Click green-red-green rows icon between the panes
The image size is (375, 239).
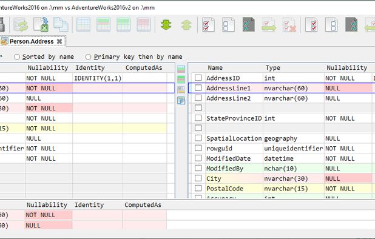[181, 79]
